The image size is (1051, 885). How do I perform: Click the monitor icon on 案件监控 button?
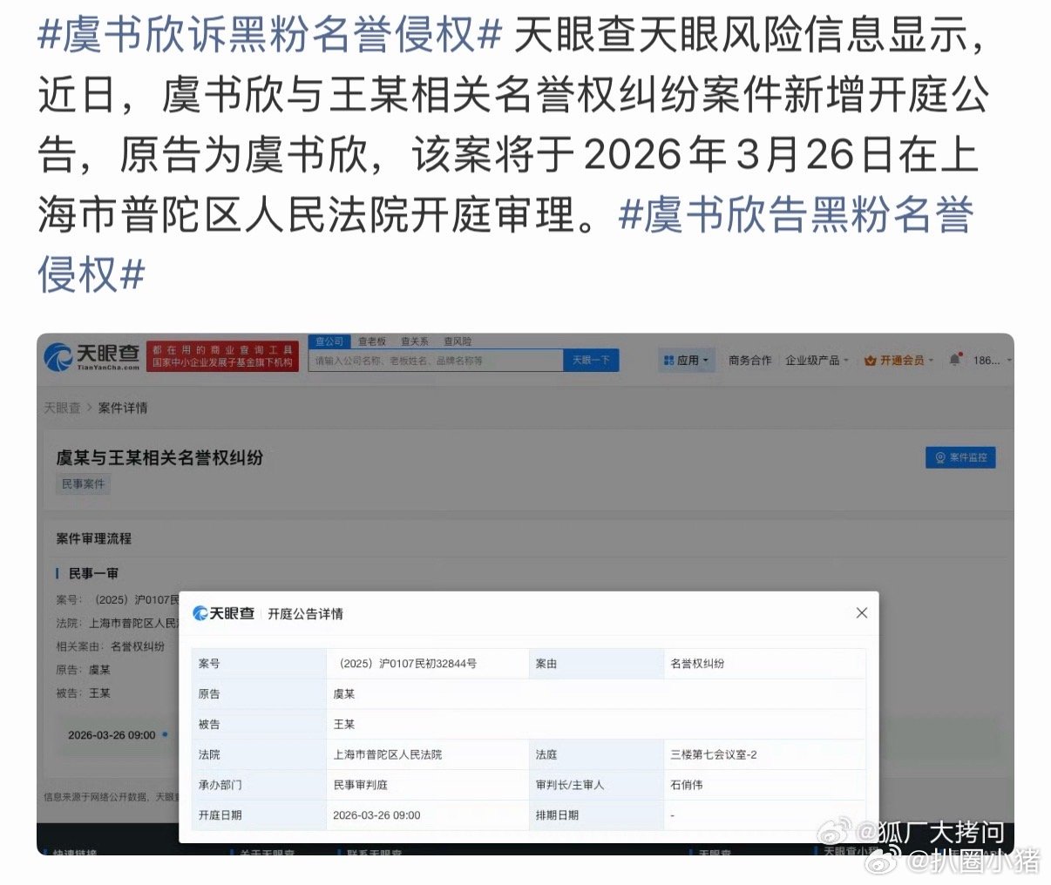(x=939, y=456)
